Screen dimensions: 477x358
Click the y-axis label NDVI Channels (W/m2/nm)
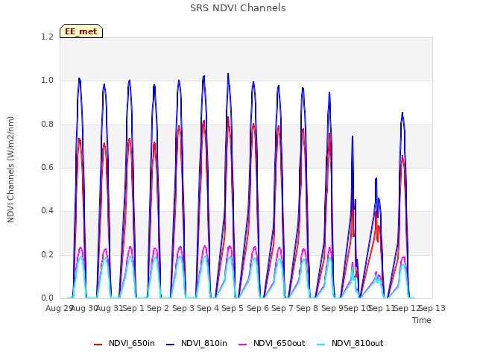point(10,169)
